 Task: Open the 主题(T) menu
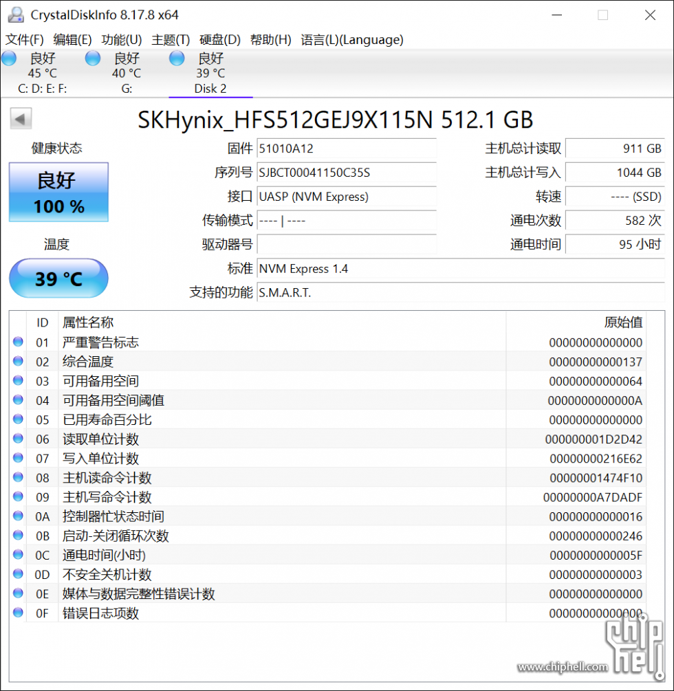tap(171, 40)
